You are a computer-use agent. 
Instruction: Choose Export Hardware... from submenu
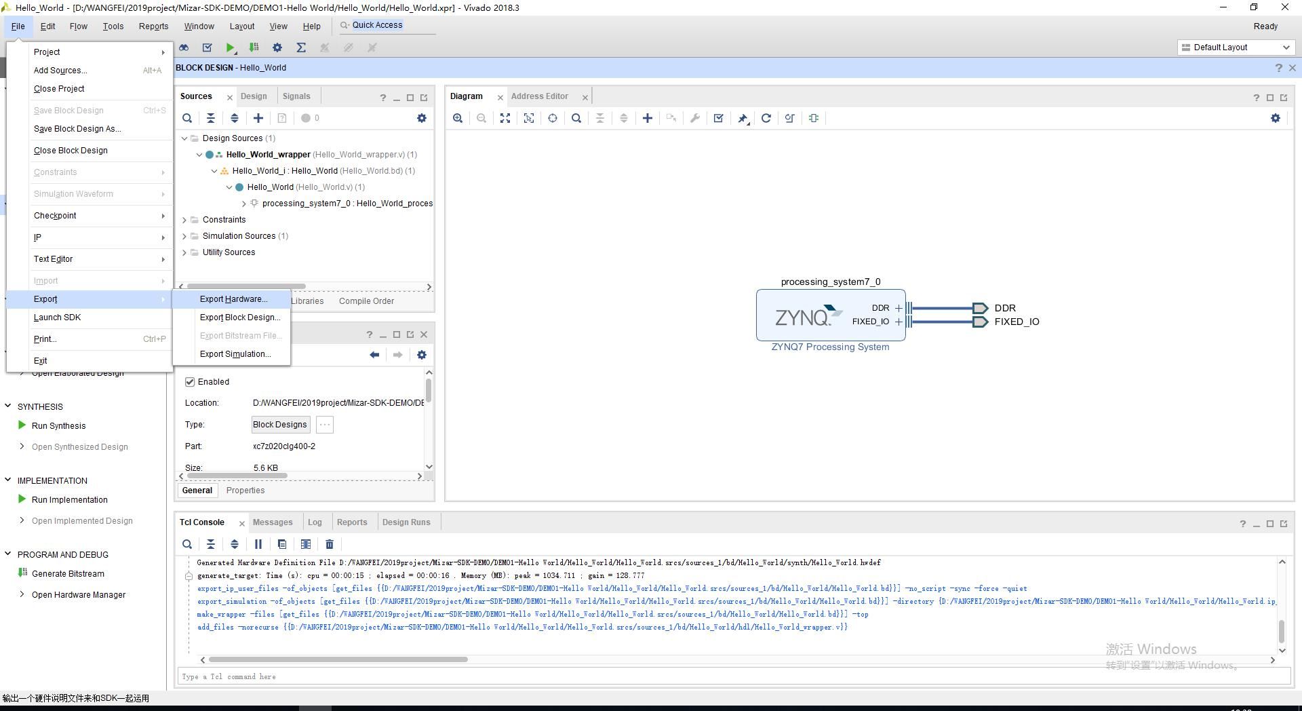pos(232,299)
